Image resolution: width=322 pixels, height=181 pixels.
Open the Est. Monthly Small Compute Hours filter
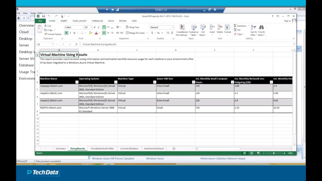[x=232, y=82]
